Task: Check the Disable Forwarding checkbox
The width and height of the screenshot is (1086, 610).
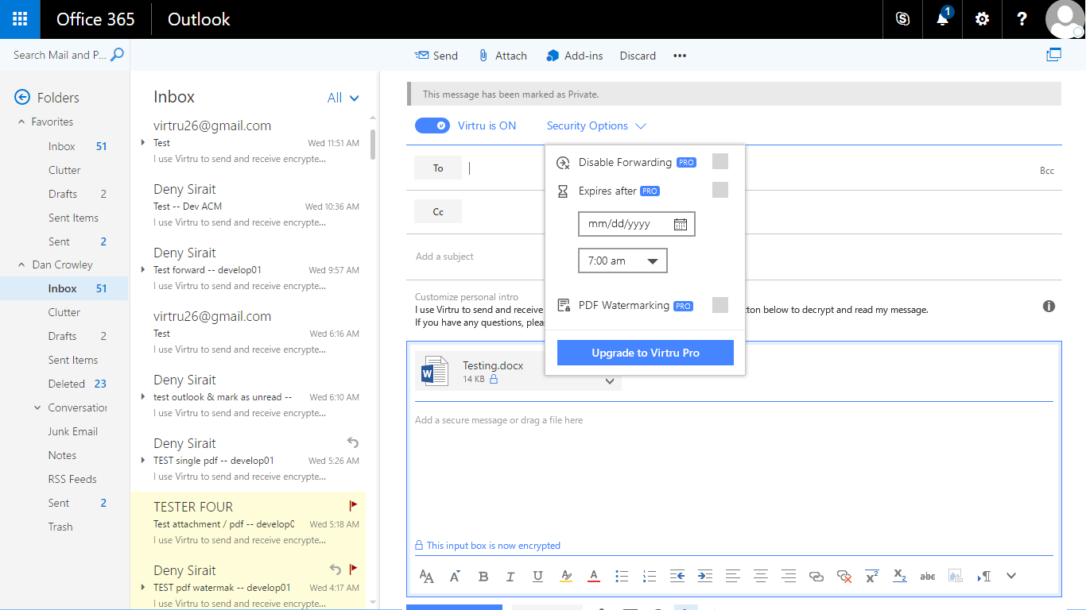Action: [720, 162]
